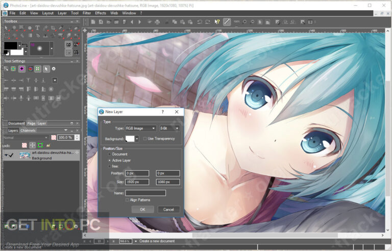Click the Background layer thumbnail

(25, 155)
